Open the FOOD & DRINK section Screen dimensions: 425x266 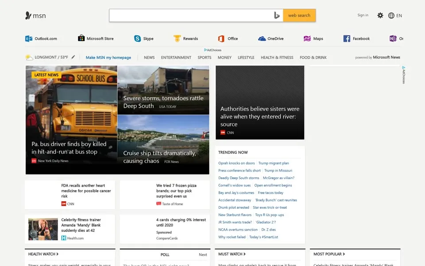tap(313, 58)
